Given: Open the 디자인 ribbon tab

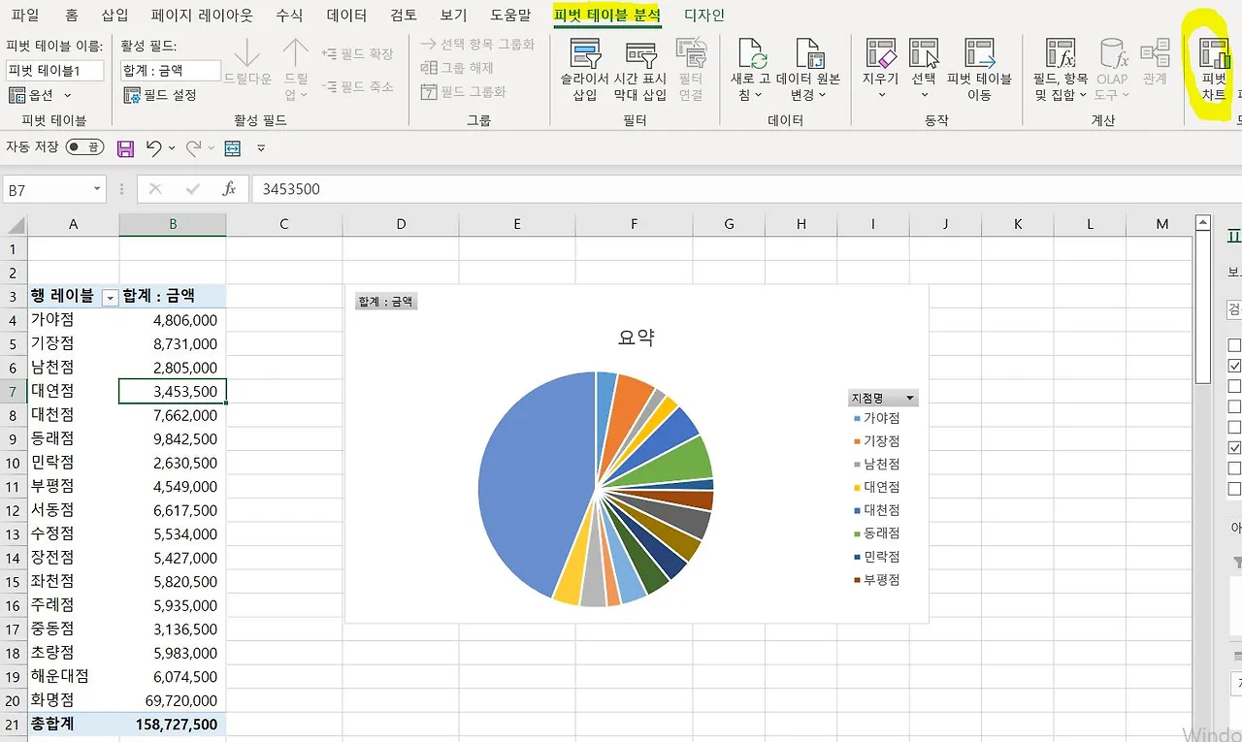Looking at the screenshot, I should pos(704,16).
